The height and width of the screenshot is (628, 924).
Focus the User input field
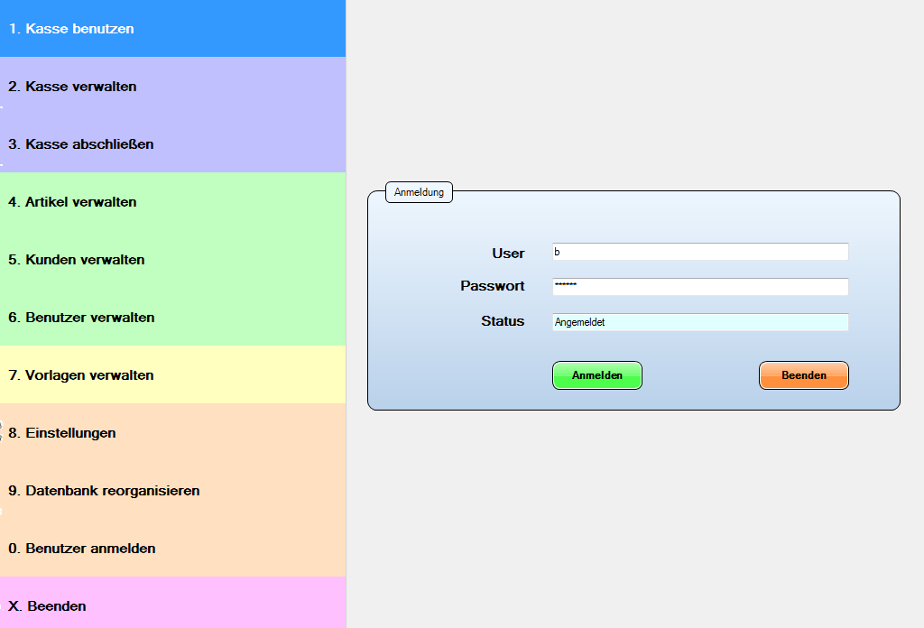coord(700,252)
